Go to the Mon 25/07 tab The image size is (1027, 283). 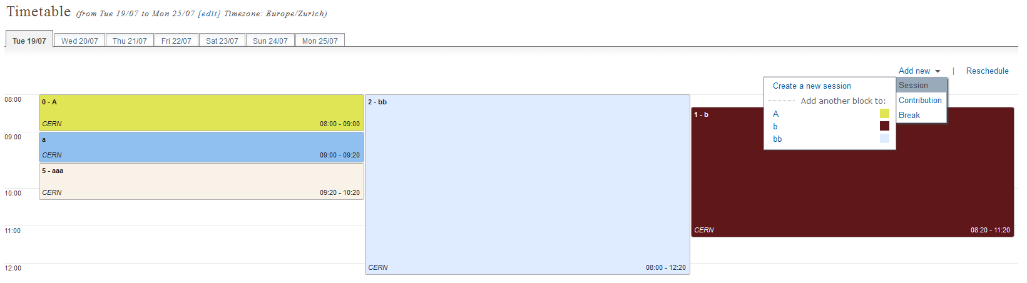tap(320, 41)
